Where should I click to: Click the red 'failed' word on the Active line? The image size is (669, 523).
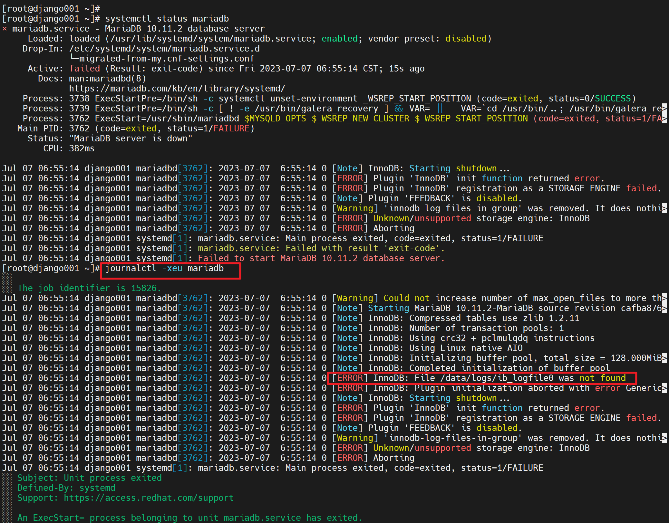pyautogui.click(x=84, y=69)
